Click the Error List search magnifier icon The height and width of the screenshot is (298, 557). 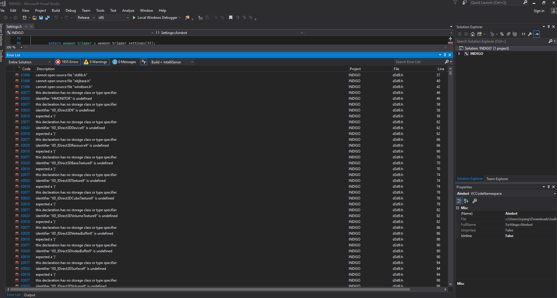tap(447, 62)
